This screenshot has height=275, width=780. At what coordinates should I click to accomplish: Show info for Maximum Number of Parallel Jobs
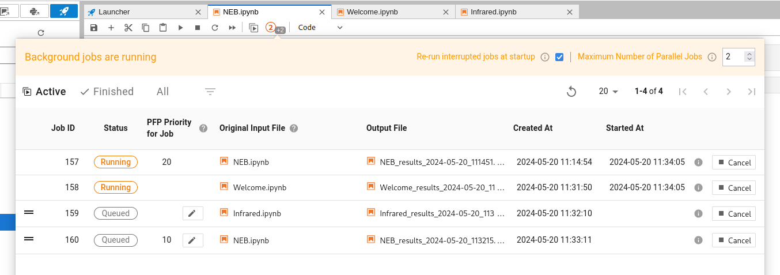coord(712,57)
